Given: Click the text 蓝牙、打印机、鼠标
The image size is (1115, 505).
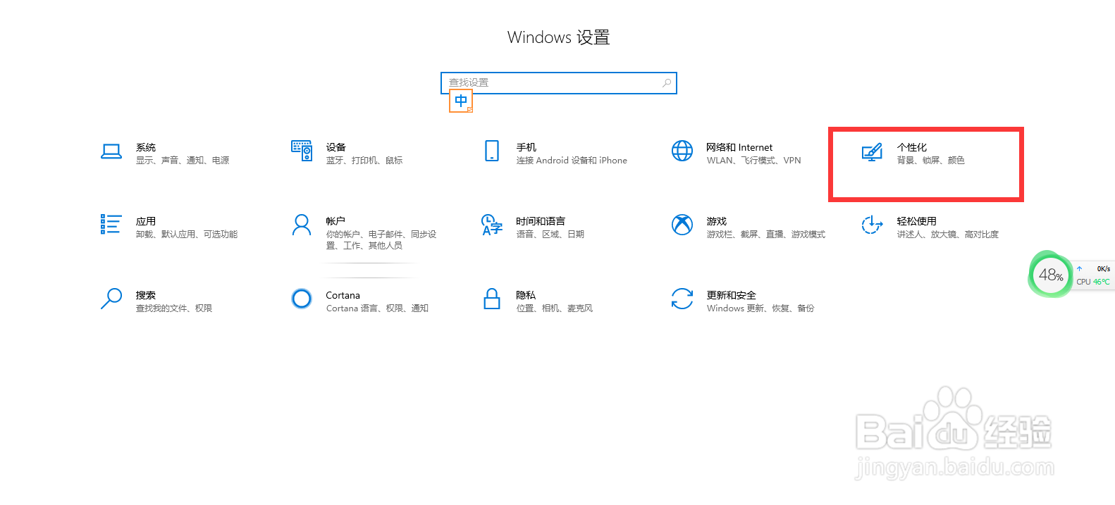Looking at the screenshot, I should pos(364,161).
